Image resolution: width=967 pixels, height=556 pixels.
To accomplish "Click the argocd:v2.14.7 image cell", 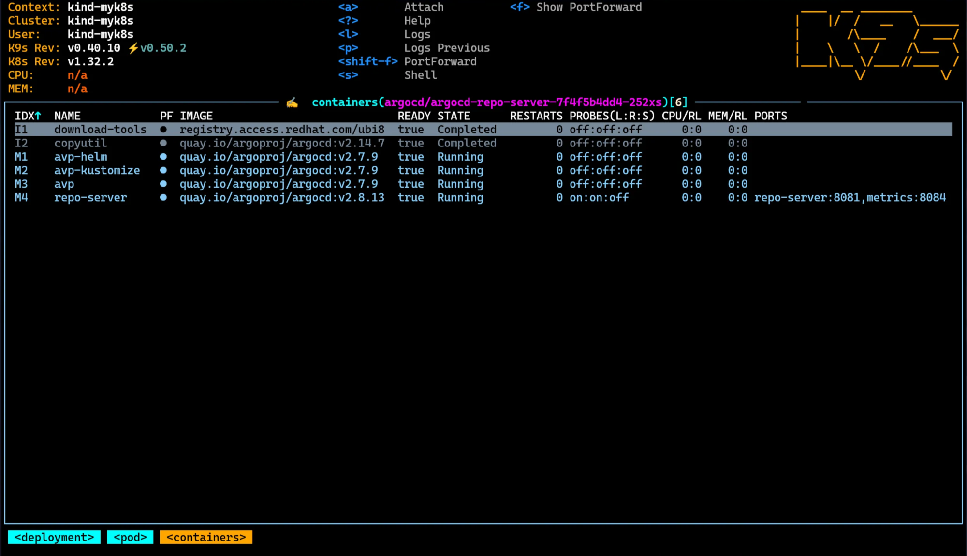I will point(282,143).
